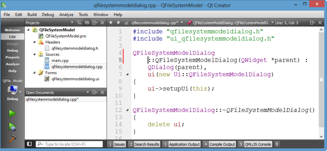Open the Open Documents view dropdown
Screen dimensions: 327x151
[x=88, y=92]
